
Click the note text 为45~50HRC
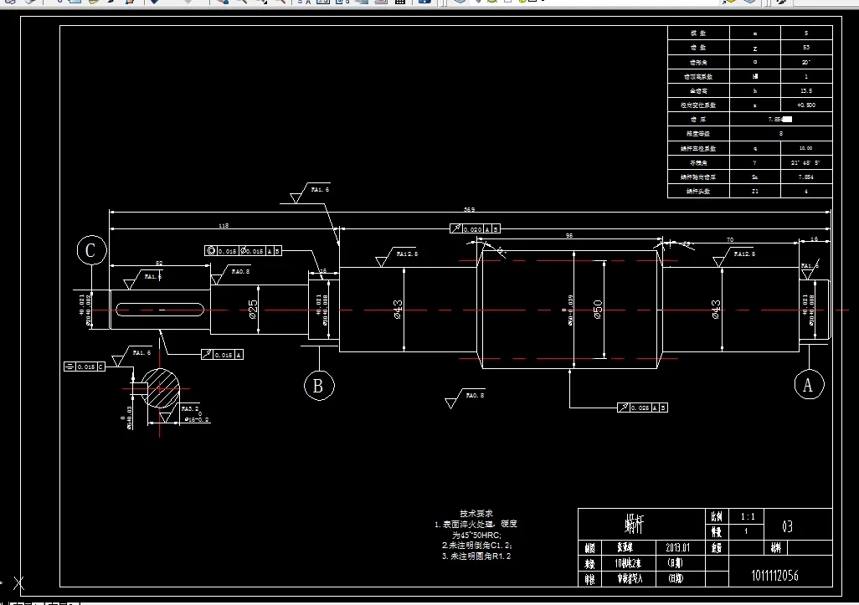click(476, 535)
